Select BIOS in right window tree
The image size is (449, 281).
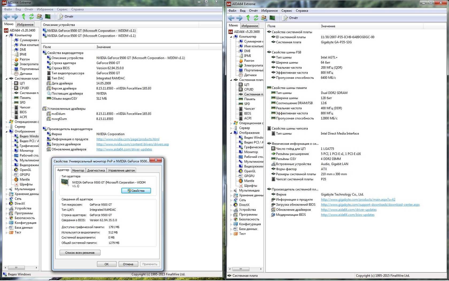(x=247, y=114)
